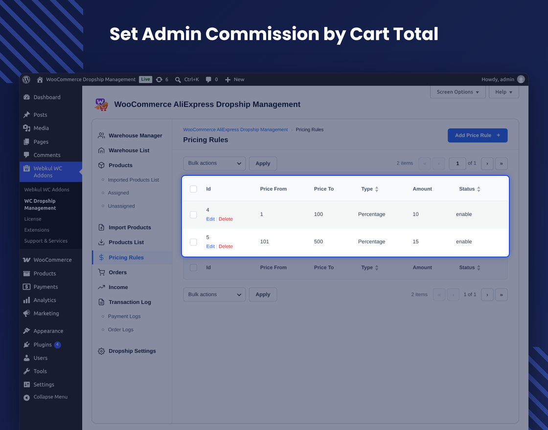548x430 pixels.
Task: Click the Pricing Rules dollar icon
Action: [x=101, y=257]
